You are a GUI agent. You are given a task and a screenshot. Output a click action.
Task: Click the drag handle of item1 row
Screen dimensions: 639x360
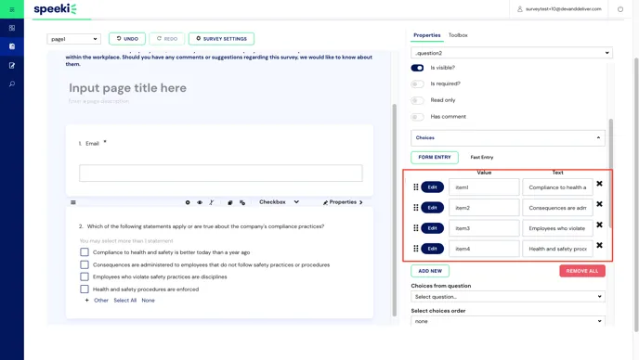pos(416,186)
